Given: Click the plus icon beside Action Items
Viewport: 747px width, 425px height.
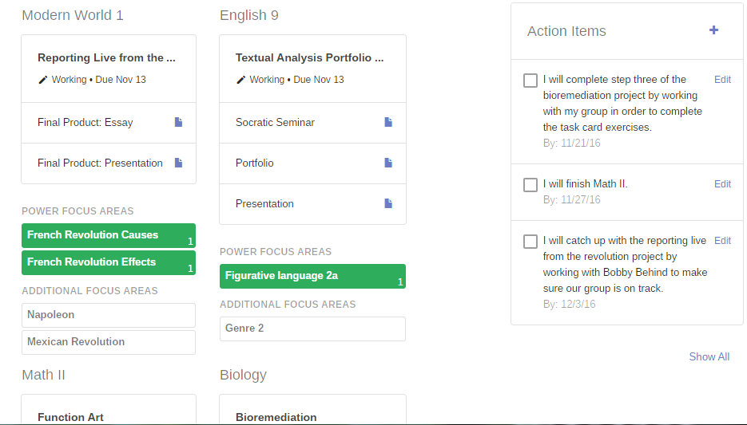Looking at the screenshot, I should click(713, 30).
